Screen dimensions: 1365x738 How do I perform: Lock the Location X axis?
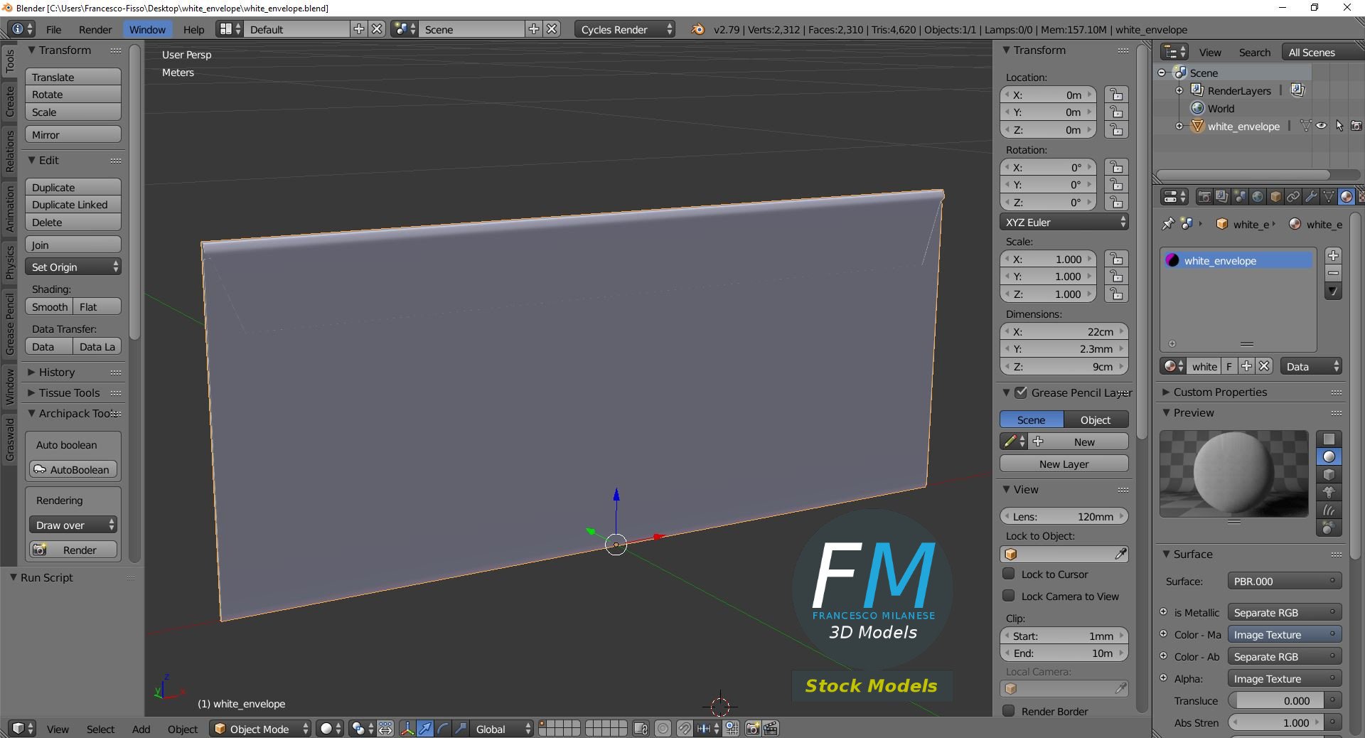1116,95
